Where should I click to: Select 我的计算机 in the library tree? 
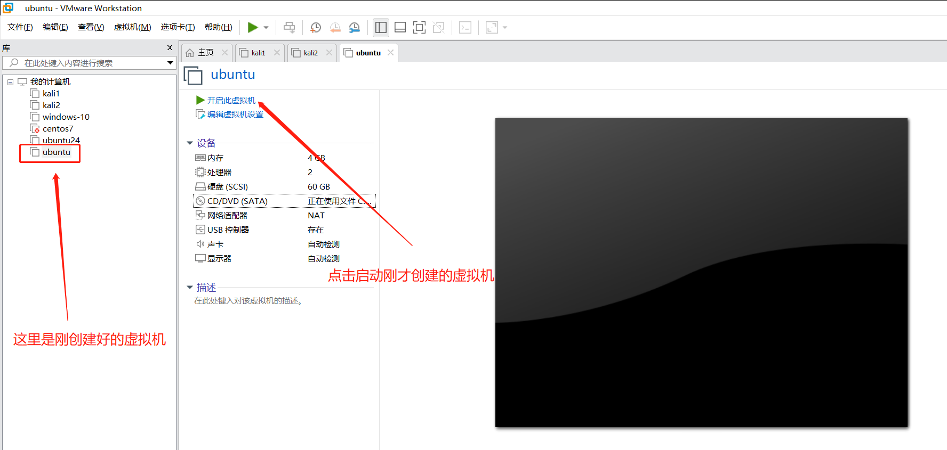tap(50, 82)
